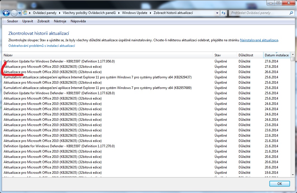Image resolution: width=297 pixels, height=193 pixels.
Task: Click the scrollbar up arrow of the update list
Action: [293, 55]
